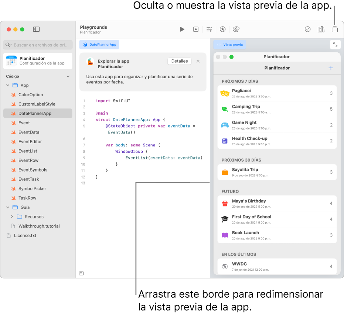Click the gift icon for Maya's Birthday
The width and height of the screenshot is (344, 315).
225,204
